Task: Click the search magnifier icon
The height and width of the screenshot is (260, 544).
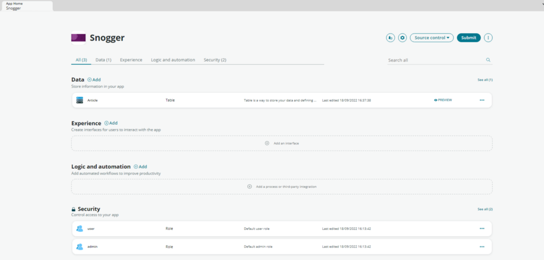Action: point(488,60)
